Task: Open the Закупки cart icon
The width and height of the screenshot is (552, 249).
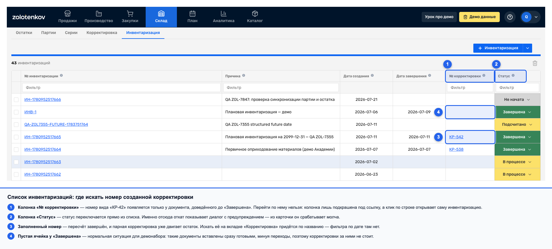Action: click(x=130, y=13)
